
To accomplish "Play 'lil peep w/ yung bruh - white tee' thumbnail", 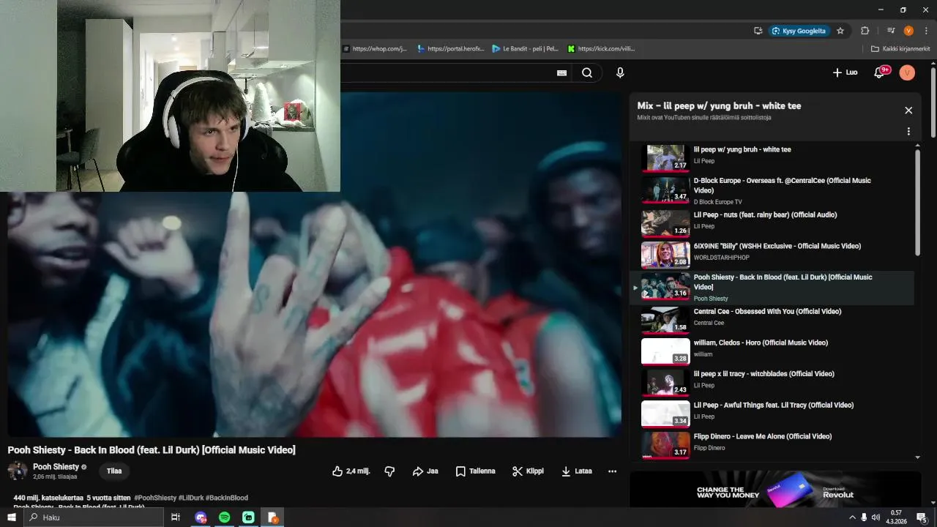I will point(665,157).
